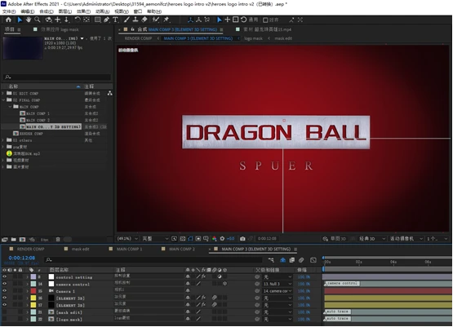Open the second menu in menu bar
453x327 pixels.
28,11
